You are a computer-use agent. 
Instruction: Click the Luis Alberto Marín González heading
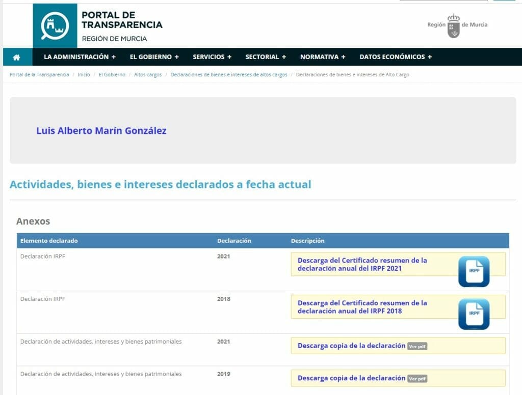tap(101, 131)
